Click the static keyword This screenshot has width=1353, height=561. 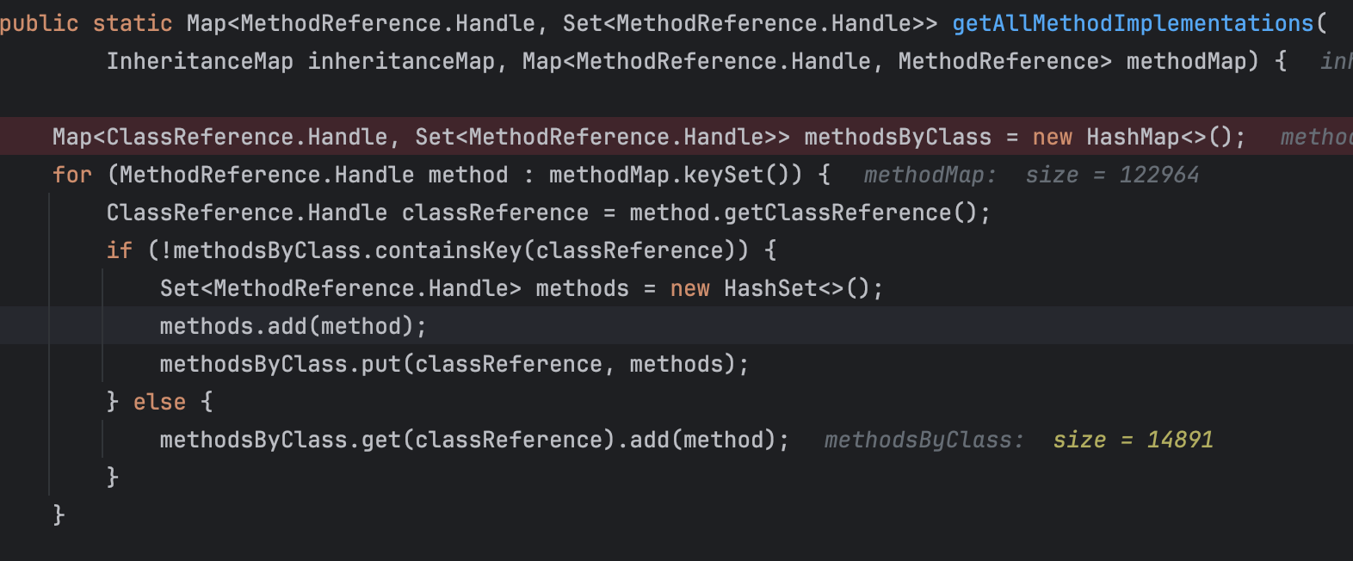(x=133, y=24)
